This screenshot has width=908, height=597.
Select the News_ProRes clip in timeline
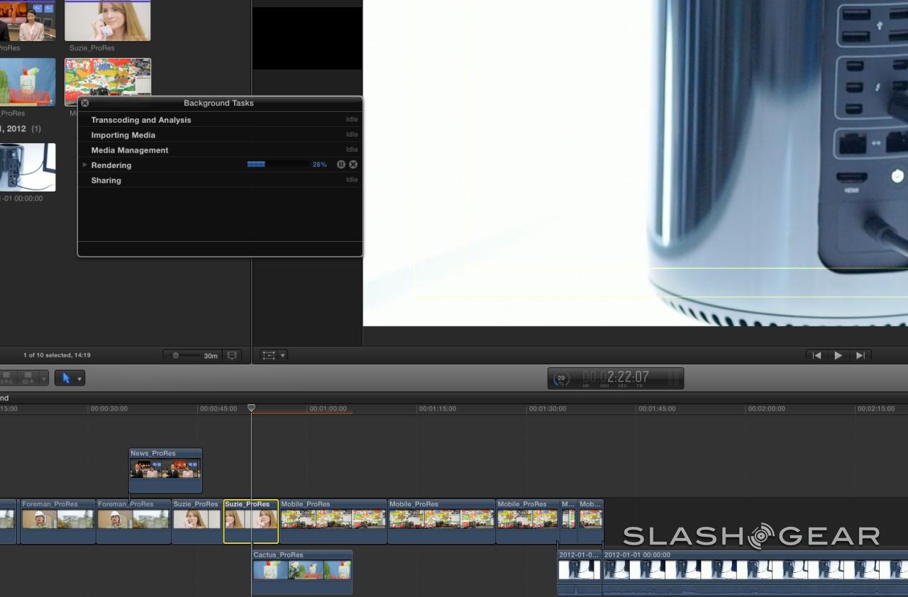165,471
